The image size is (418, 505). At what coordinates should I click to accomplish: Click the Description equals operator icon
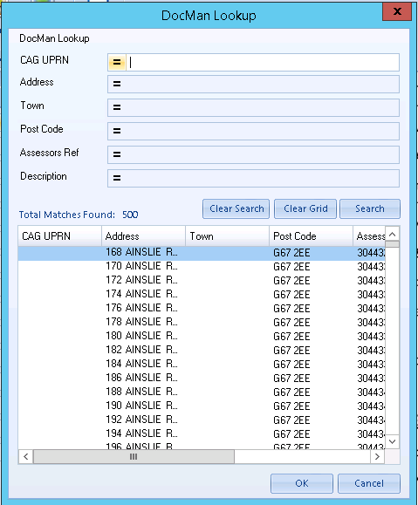117,178
